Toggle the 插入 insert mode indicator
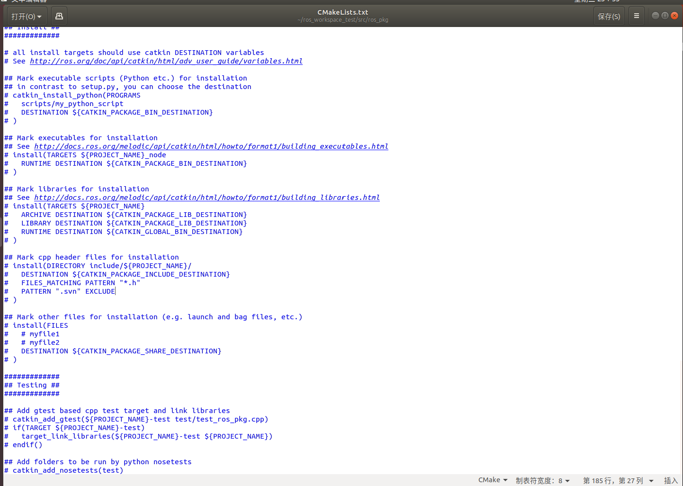 (x=671, y=480)
